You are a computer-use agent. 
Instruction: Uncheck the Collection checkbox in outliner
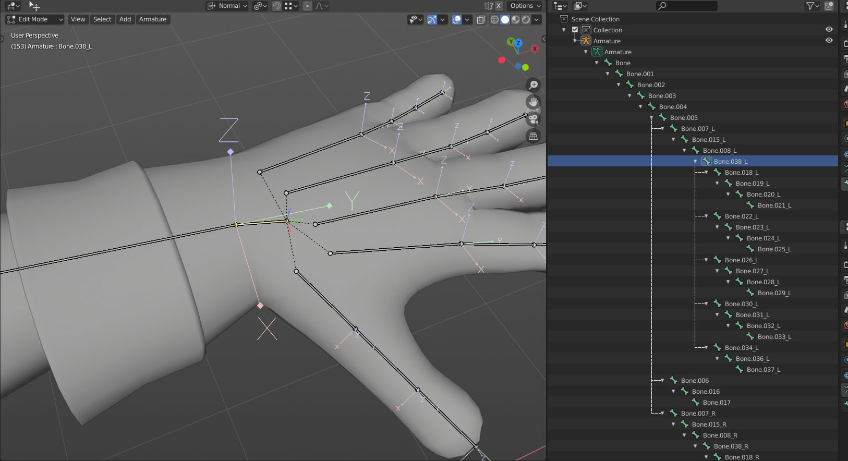click(x=575, y=30)
